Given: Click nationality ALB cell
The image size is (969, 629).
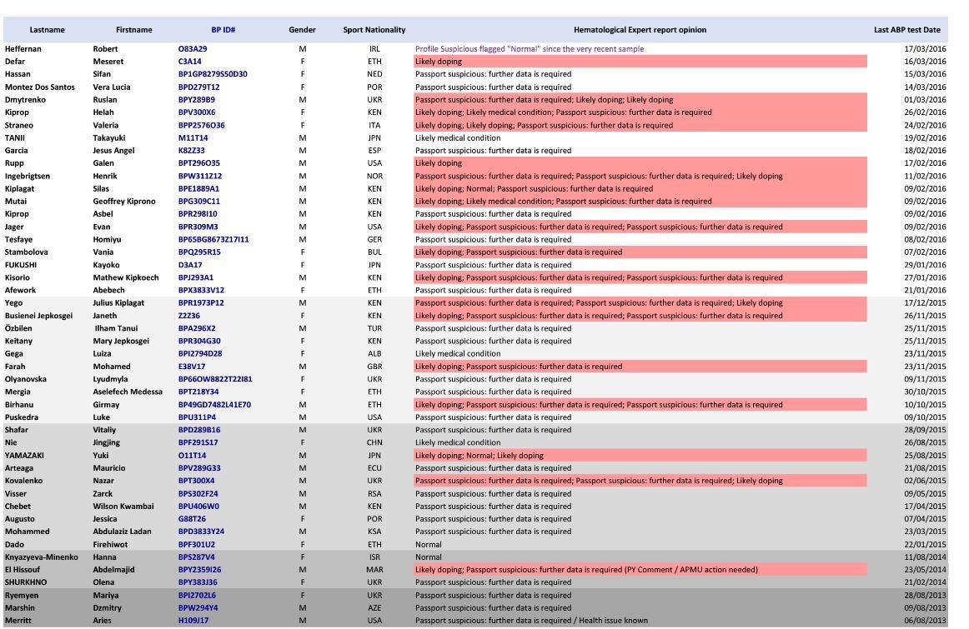Looking at the screenshot, I should point(374,354).
